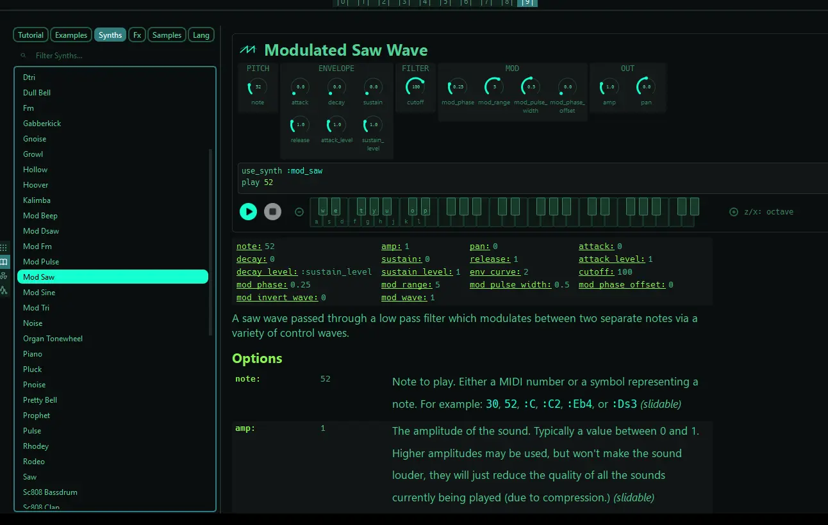Adjust the attack envelope knob
Screen dimensions: 828x525
coord(300,87)
